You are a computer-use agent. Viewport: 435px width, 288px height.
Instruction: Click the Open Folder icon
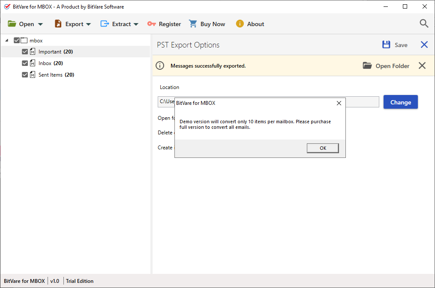[x=367, y=65]
